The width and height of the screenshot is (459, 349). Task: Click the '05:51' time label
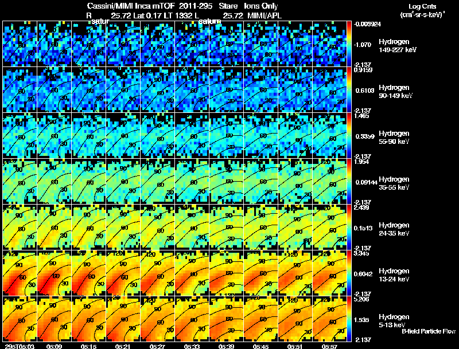click(295, 346)
